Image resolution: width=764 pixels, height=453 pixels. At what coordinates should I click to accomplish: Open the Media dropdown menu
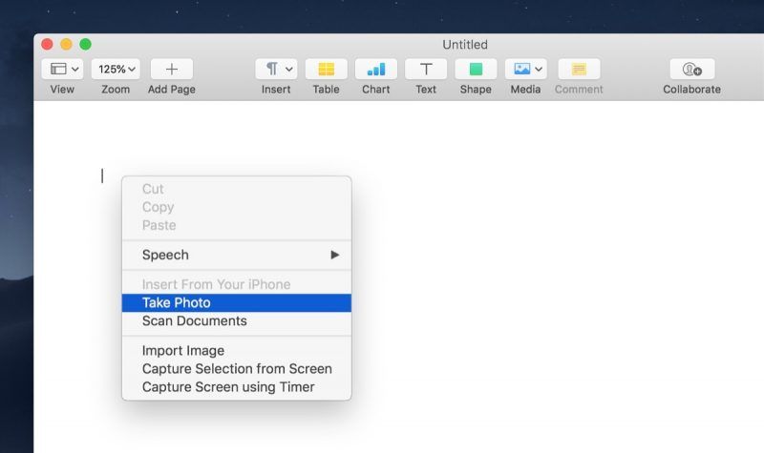pos(526,69)
